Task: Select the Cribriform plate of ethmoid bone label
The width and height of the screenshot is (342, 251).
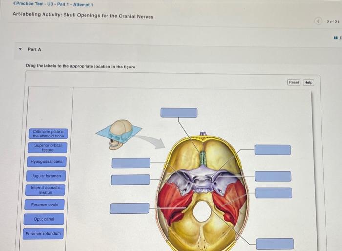Action: click(x=48, y=134)
